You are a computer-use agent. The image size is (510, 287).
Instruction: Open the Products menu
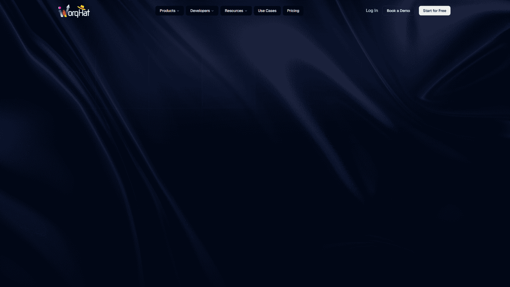(x=168, y=11)
